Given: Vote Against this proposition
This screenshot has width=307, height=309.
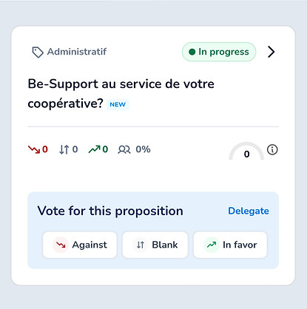Looking at the screenshot, I should coord(80,245).
